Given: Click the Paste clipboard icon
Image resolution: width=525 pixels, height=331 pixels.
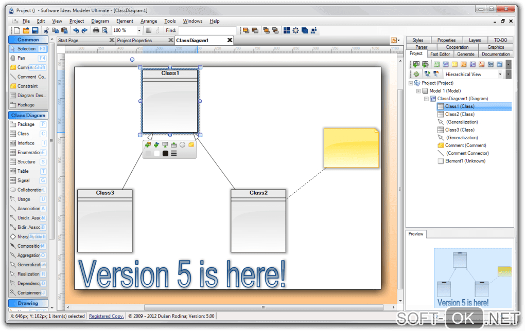Looking at the screenshot, I should pos(64,30).
